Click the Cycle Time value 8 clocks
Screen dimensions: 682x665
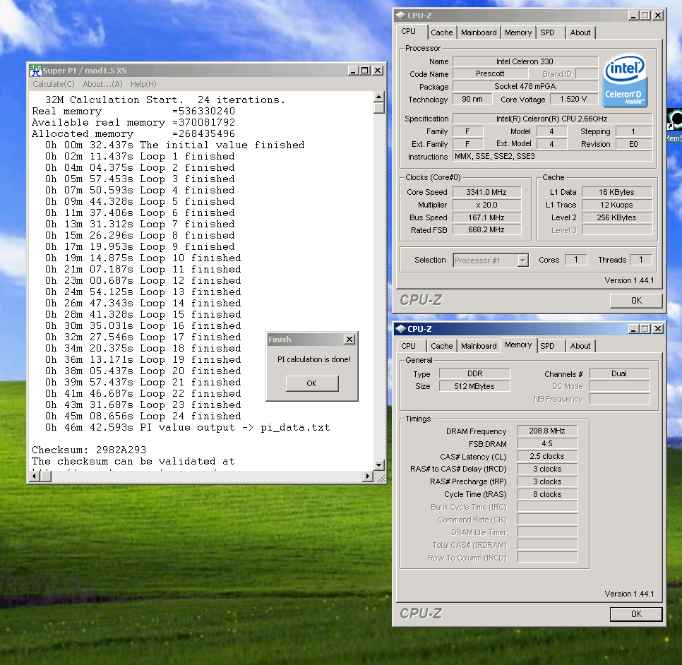(x=547, y=494)
